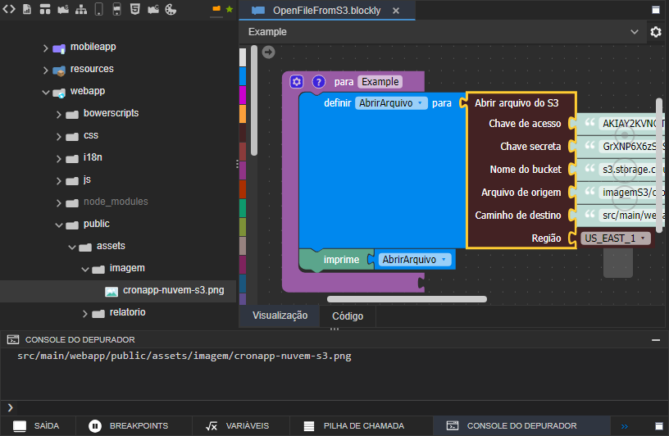Click the gear icon on Example function block

point(297,81)
